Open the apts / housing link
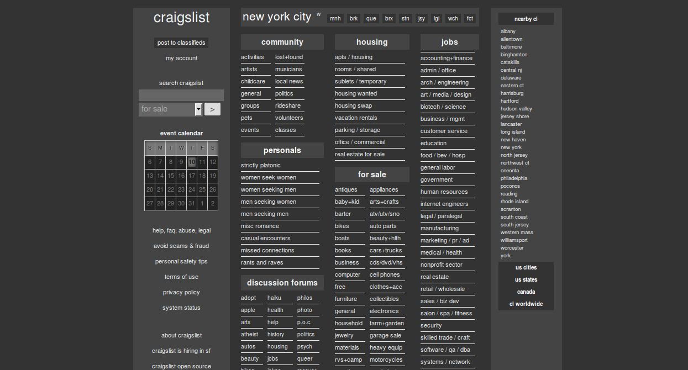Image resolution: width=688 pixels, height=370 pixels. 354,57
